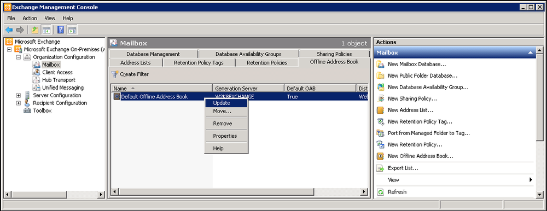Viewport: 547px width, 211px height.
Task: Open the View menu in the menu bar
Action: click(50, 18)
